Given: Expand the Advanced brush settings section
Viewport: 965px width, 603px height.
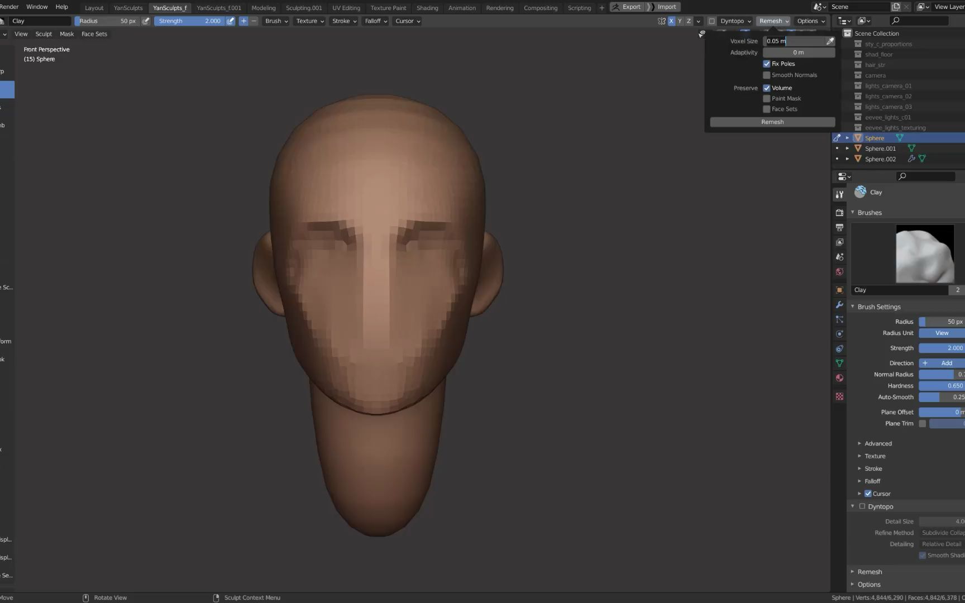Looking at the screenshot, I should (878, 444).
